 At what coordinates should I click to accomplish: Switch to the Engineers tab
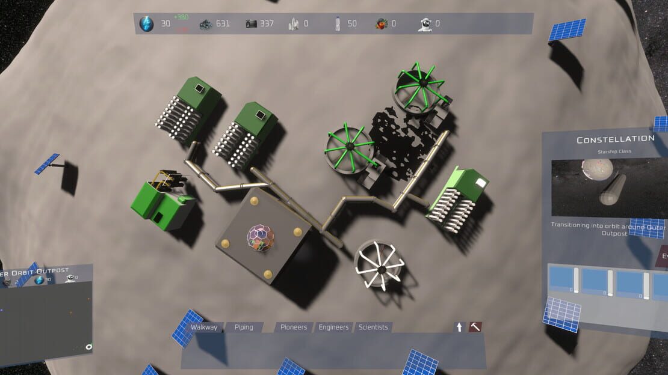click(333, 327)
